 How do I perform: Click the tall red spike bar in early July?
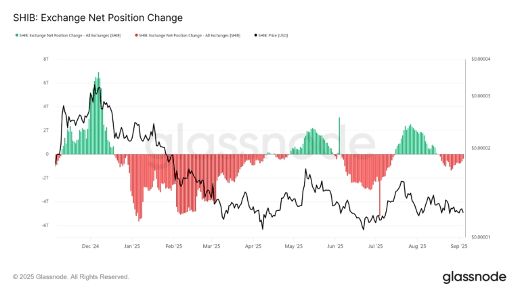[380, 185]
